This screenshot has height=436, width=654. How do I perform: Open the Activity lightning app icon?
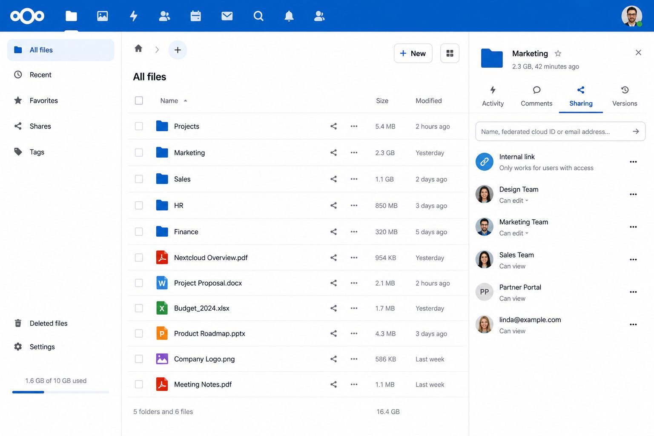pyautogui.click(x=134, y=16)
